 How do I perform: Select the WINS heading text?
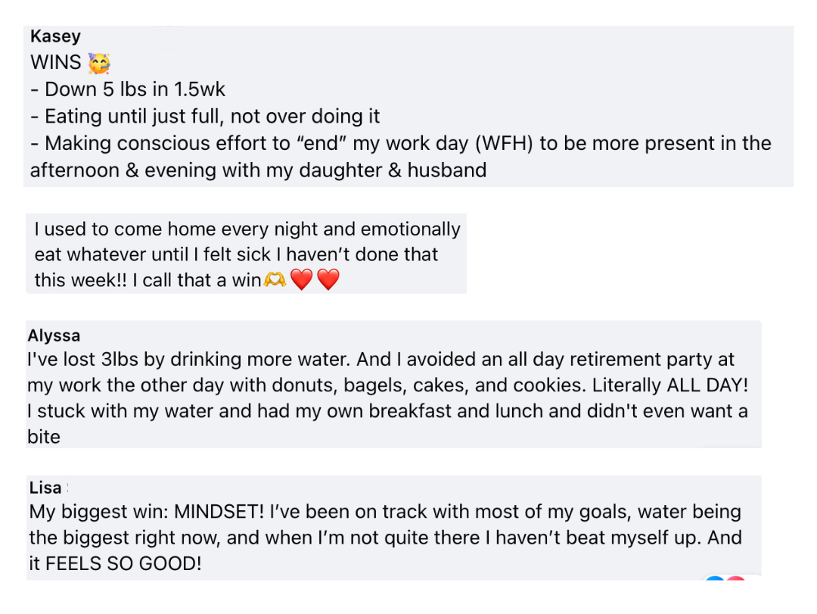(56, 63)
